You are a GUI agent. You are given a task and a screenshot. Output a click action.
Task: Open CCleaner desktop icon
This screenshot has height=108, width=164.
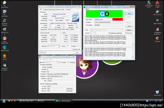click(x=157, y=39)
